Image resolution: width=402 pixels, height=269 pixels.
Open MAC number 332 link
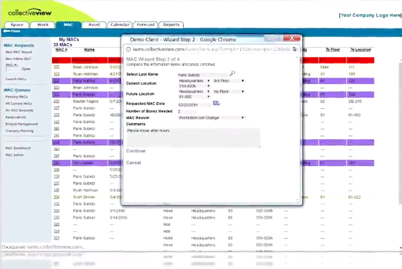(56, 204)
